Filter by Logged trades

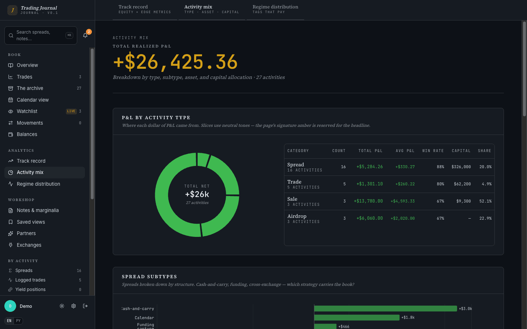click(45, 280)
